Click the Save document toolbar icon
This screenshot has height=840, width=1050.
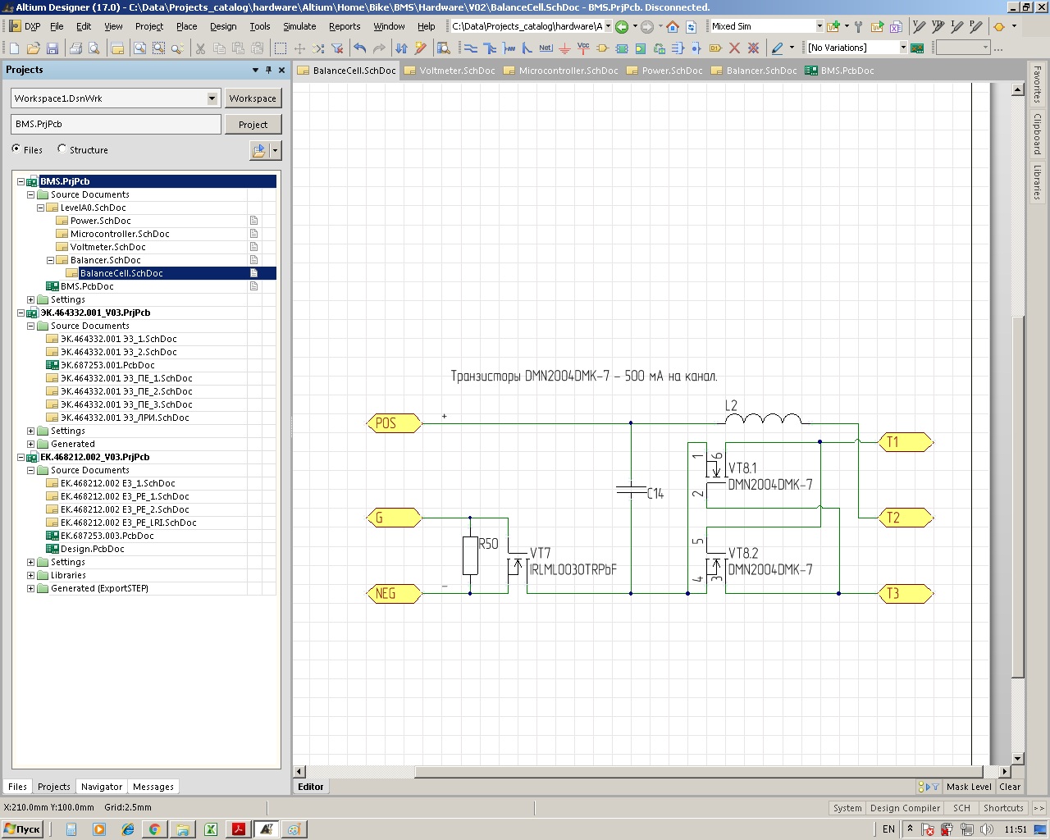(x=52, y=48)
